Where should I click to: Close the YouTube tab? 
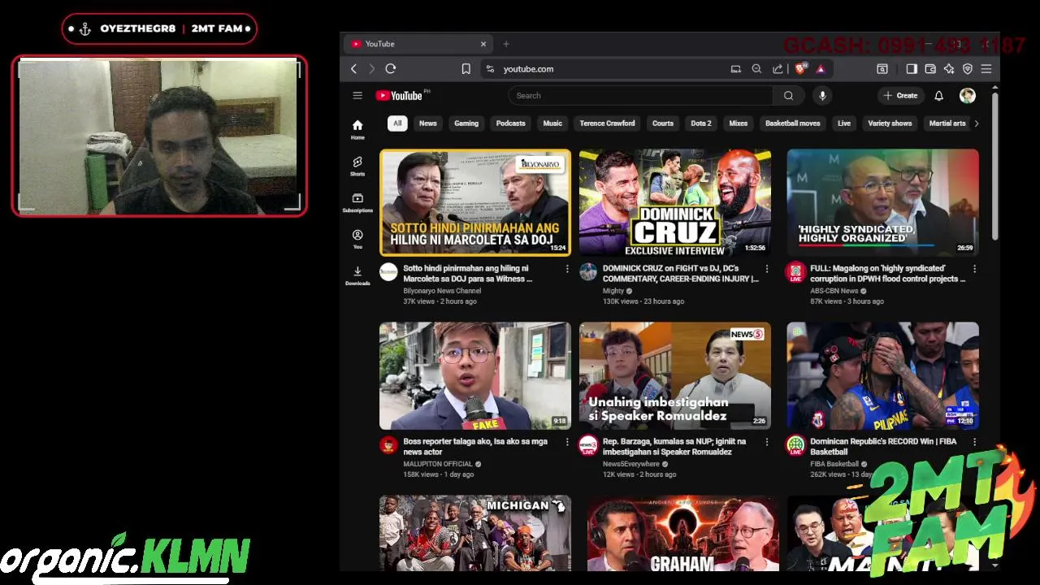point(483,44)
